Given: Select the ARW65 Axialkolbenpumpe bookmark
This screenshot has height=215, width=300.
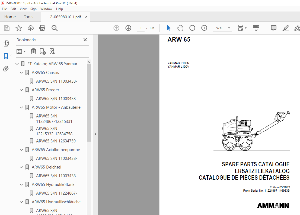Looking at the screenshot, I should point(56,150).
